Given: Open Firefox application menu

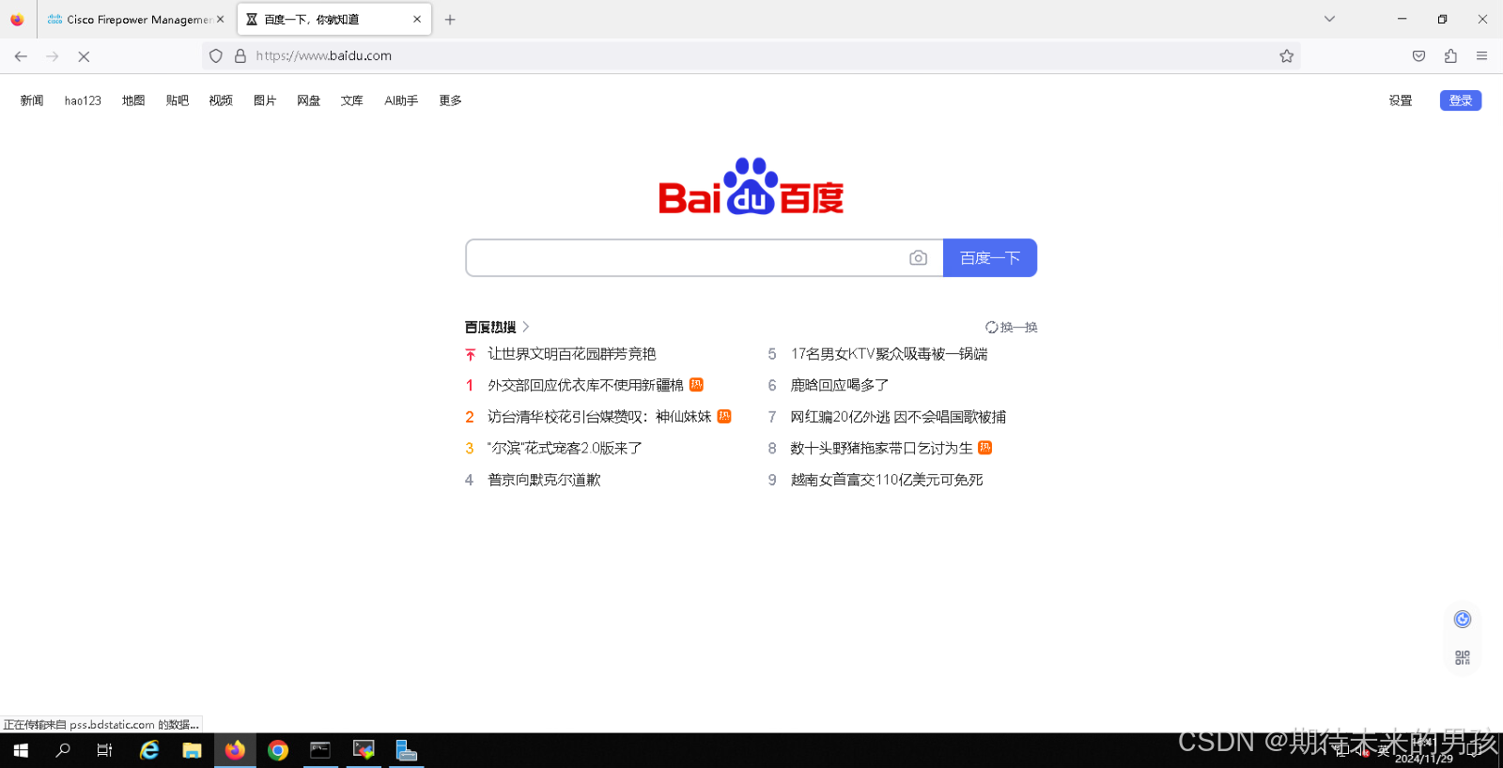Looking at the screenshot, I should pos(1481,56).
